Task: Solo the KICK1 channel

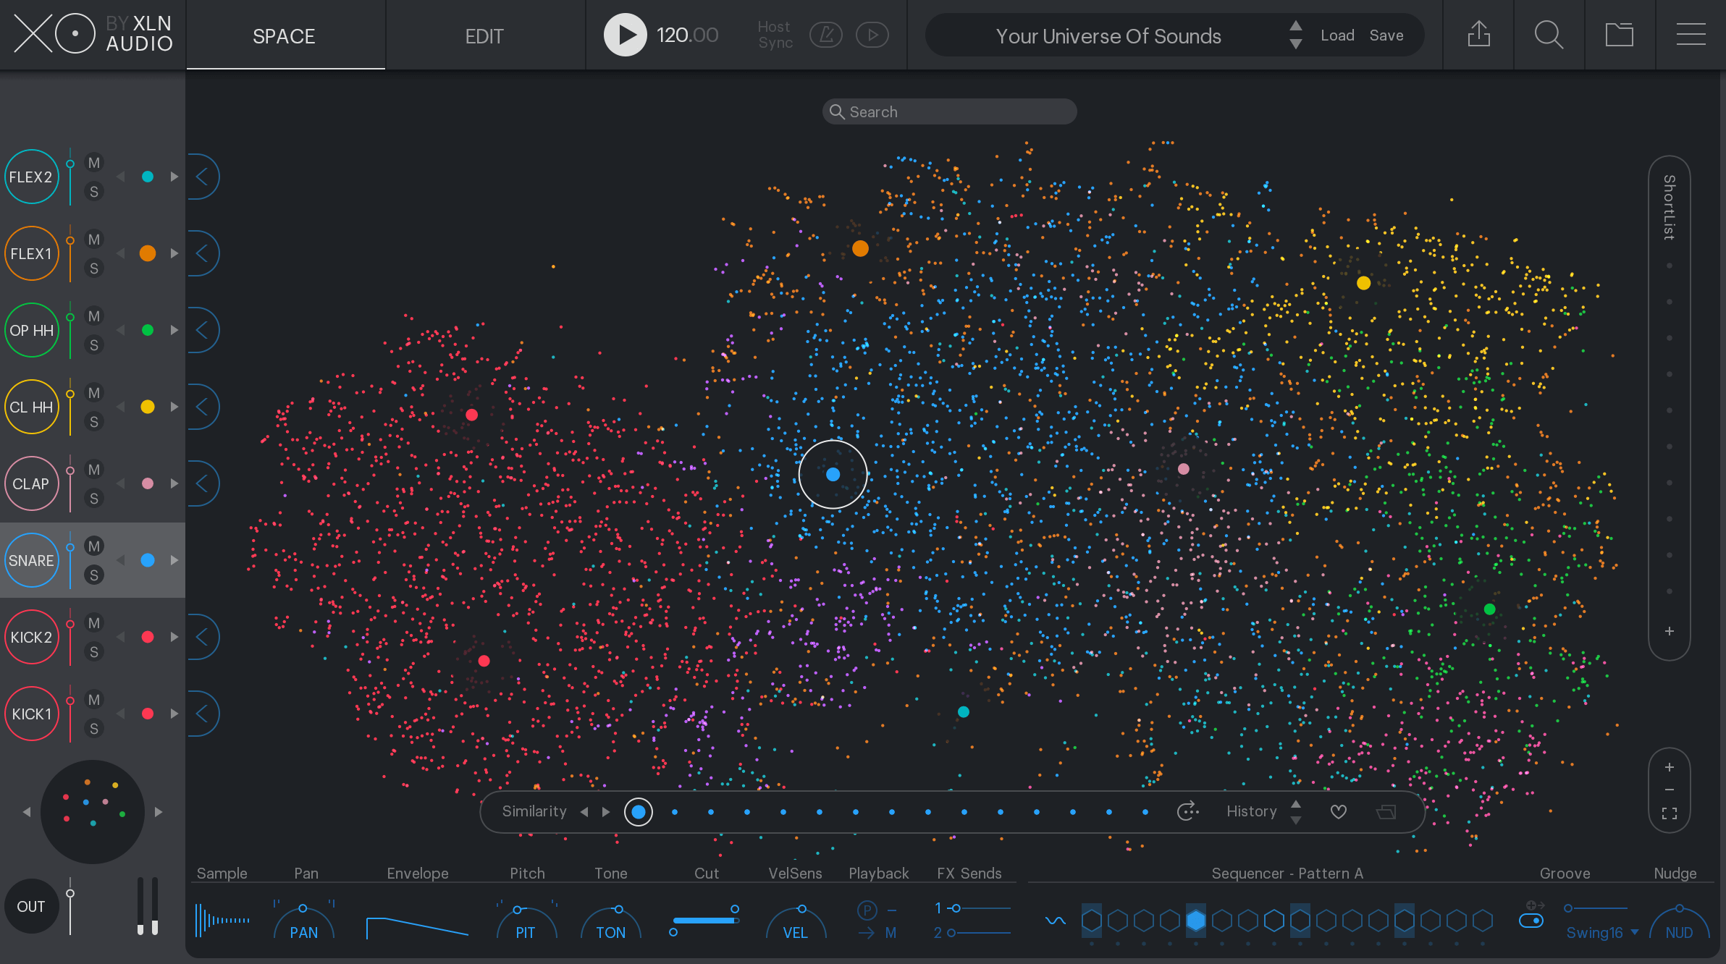Action: (93, 729)
